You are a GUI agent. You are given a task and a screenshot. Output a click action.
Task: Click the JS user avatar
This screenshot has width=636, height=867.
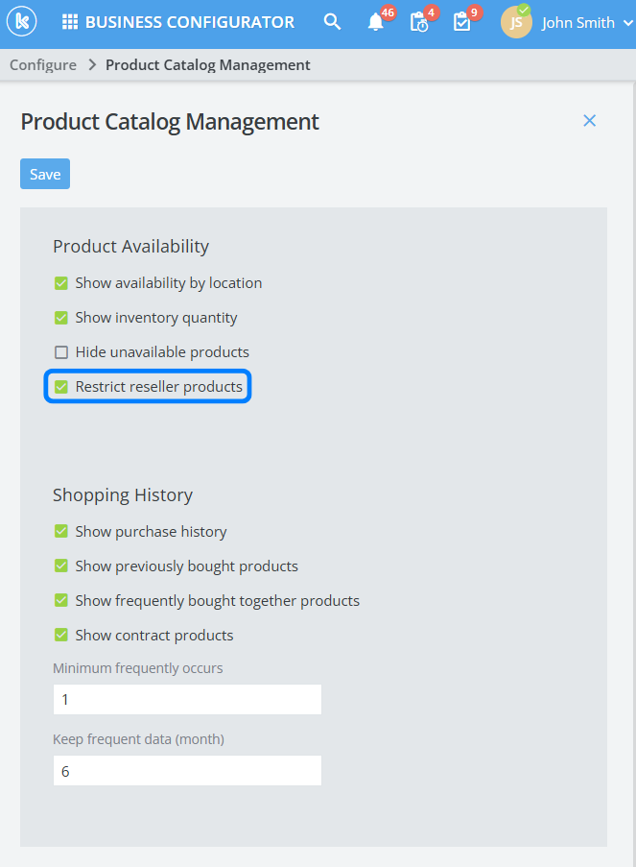516,23
